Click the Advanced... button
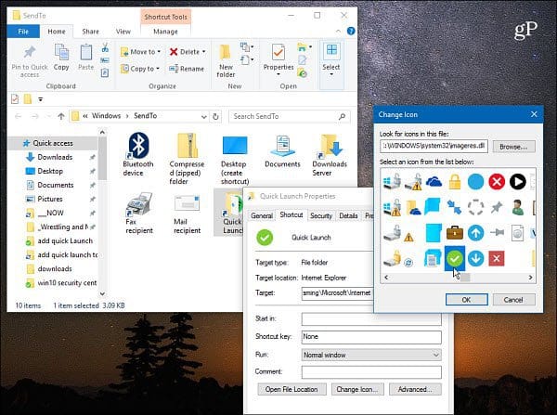Image resolution: width=557 pixels, height=415 pixels. coord(415,389)
